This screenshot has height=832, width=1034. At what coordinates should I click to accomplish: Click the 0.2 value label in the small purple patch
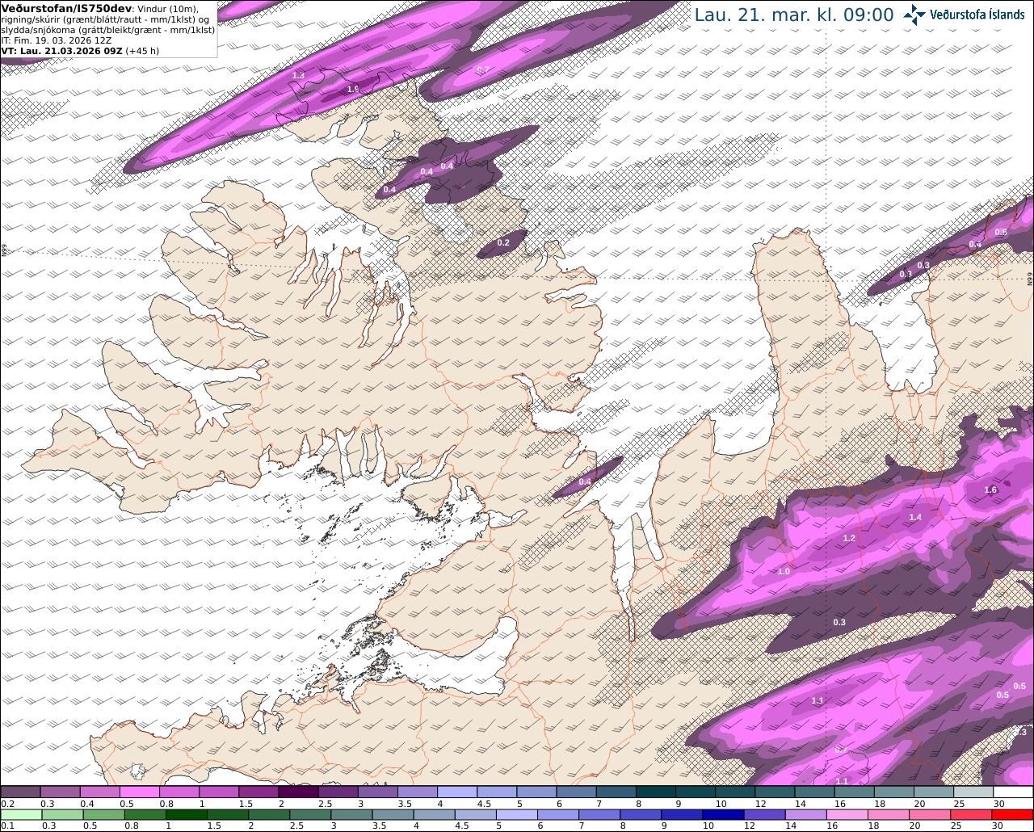coord(503,242)
